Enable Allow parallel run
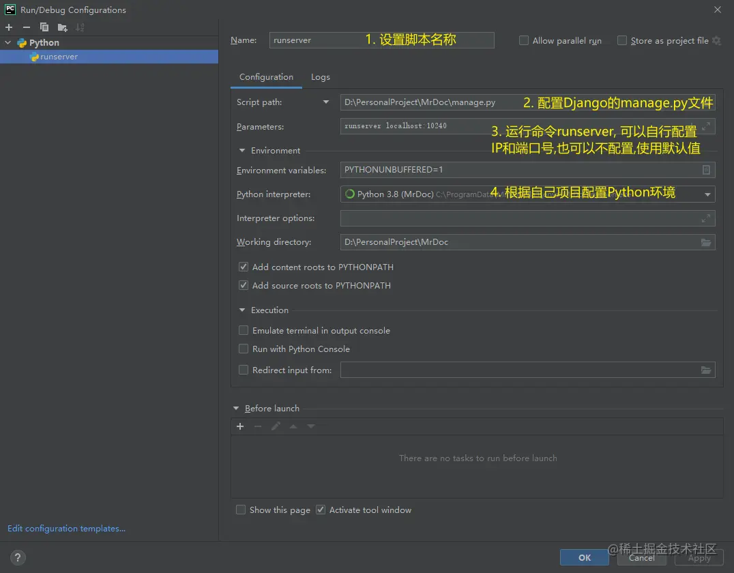 coord(524,41)
